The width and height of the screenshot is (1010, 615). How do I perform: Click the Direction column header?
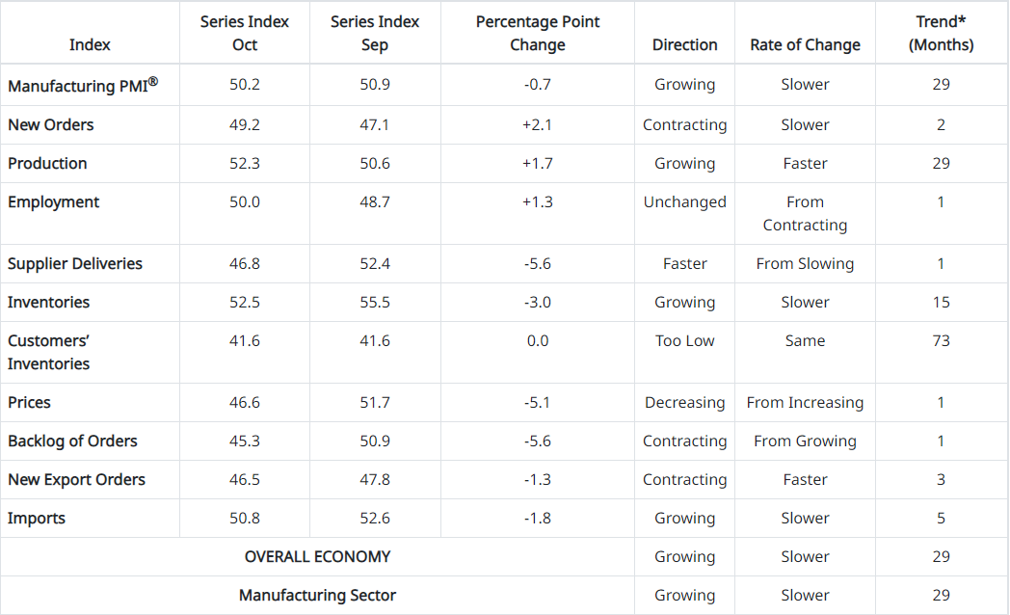684,44
